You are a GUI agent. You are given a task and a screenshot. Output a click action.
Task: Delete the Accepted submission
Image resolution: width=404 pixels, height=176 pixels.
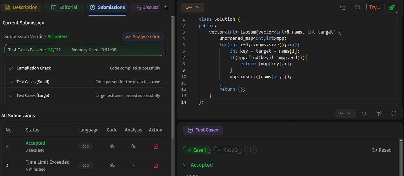click(155, 146)
